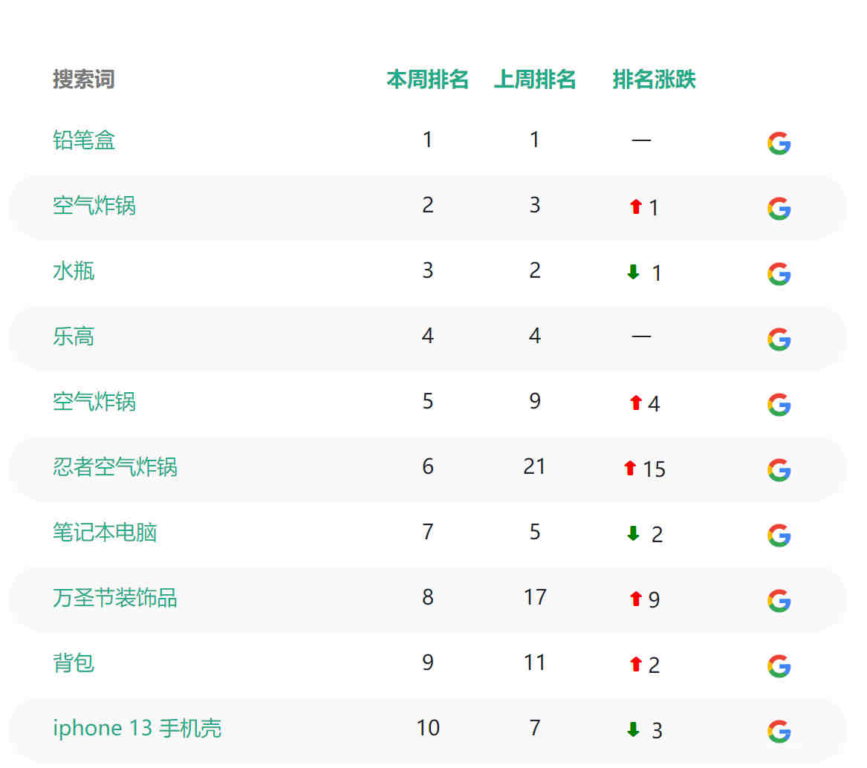Open Google icon in 水瓶 row

[779, 273]
